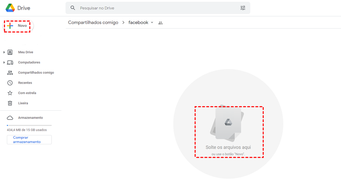This screenshot has width=341, height=184.
Task: Click the search magnifier icon
Action: 73,8
